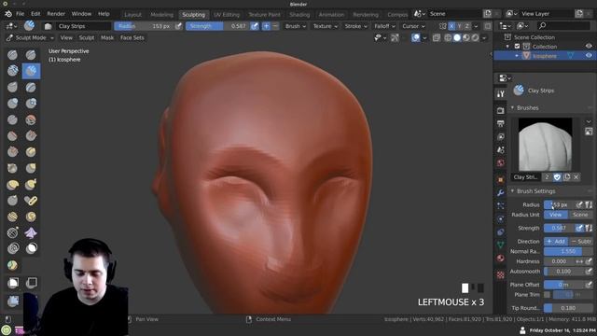Select the purple Cloth brush

pos(31,232)
